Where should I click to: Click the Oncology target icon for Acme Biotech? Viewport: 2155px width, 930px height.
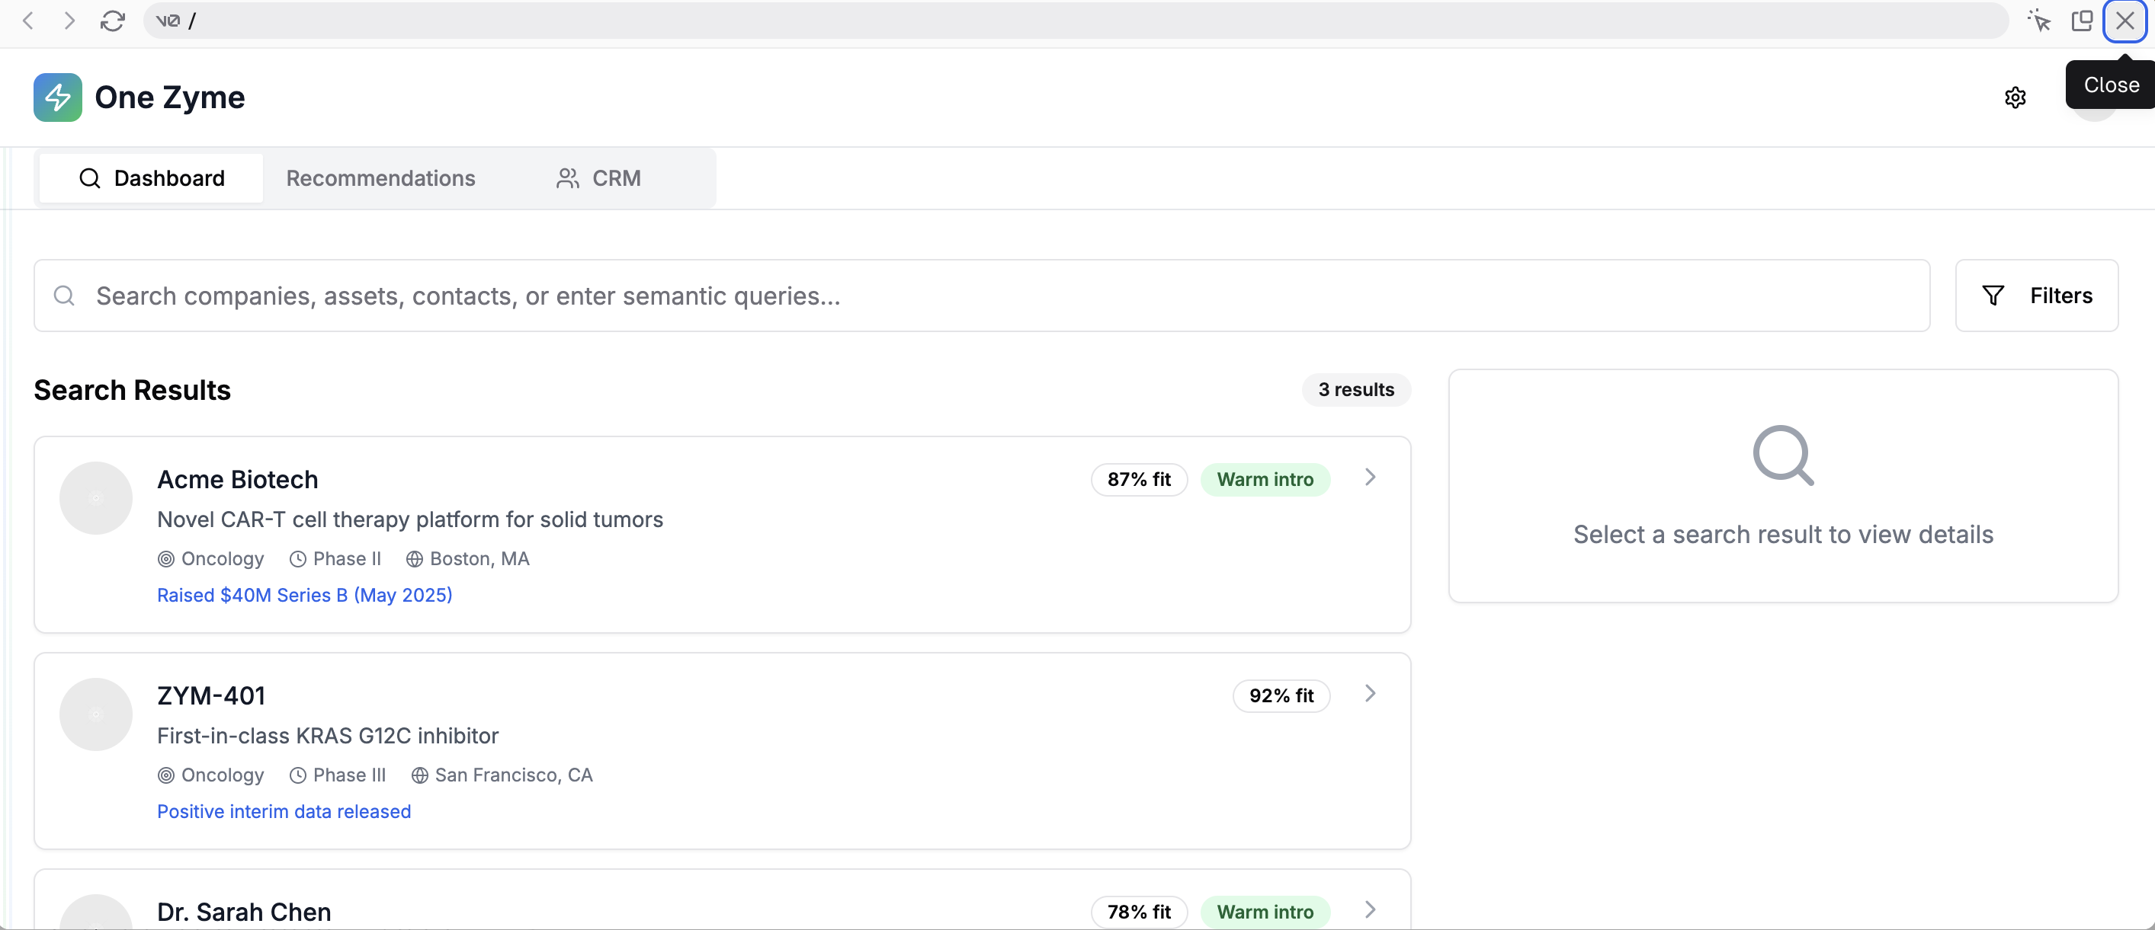[165, 559]
